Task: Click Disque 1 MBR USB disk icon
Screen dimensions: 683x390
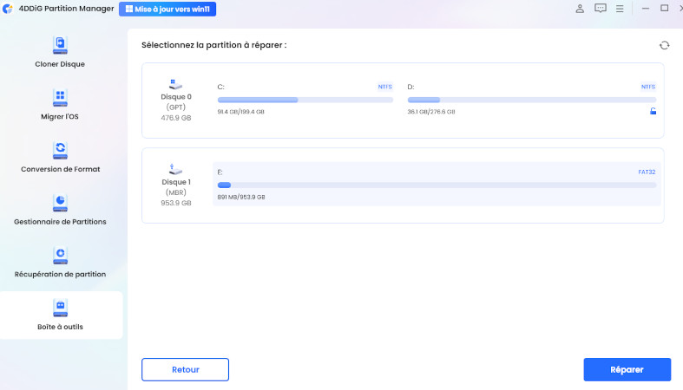Action: [x=175, y=168]
